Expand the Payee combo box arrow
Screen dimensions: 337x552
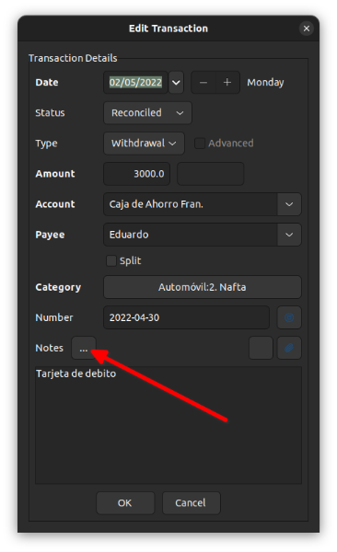289,235
